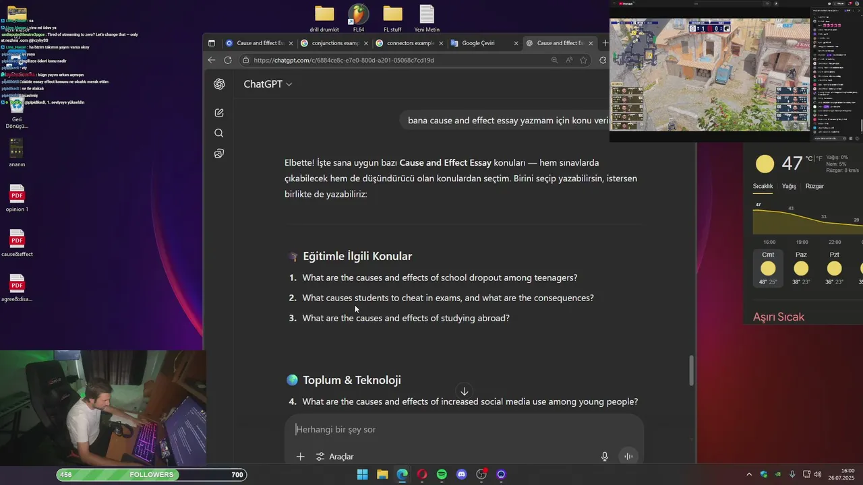Open browser extensions icon
The image size is (863, 485).
[603, 60]
